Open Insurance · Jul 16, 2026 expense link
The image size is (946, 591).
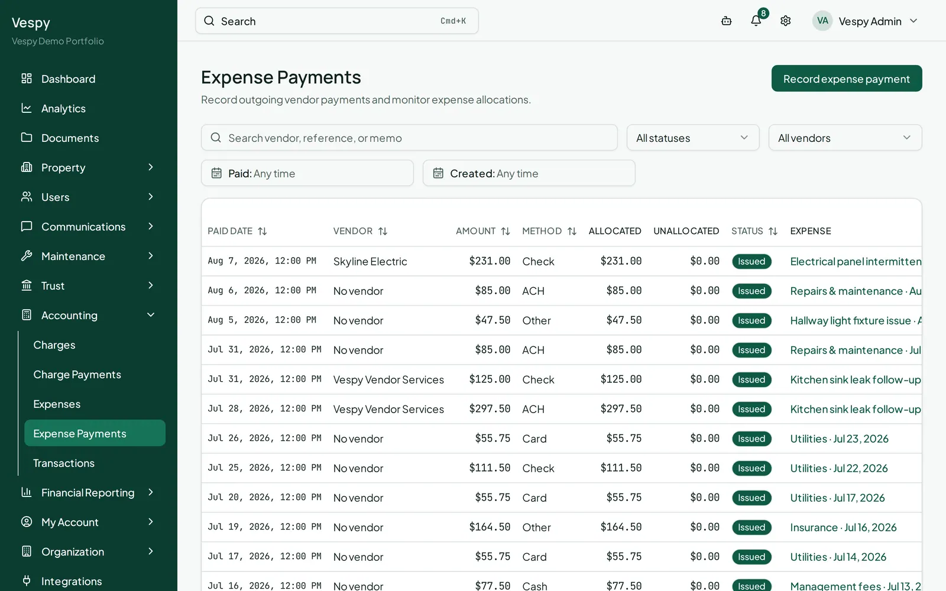843,527
